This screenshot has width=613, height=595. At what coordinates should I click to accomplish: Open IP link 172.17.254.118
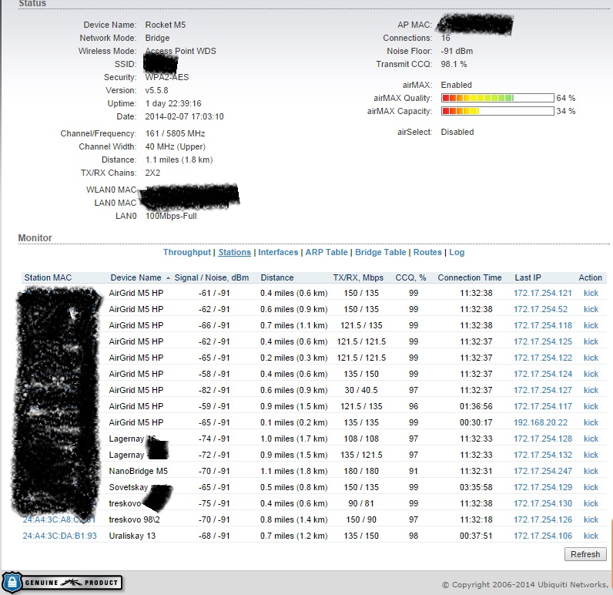click(x=543, y=325)
